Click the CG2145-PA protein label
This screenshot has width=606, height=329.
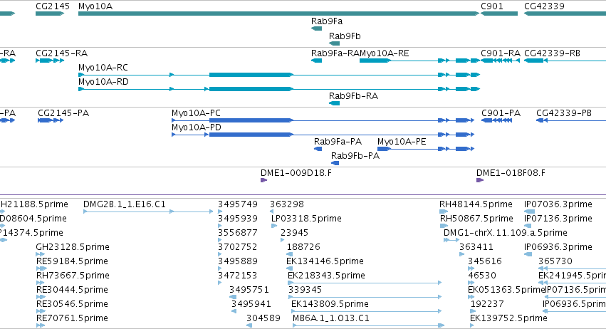coord(63,113)
